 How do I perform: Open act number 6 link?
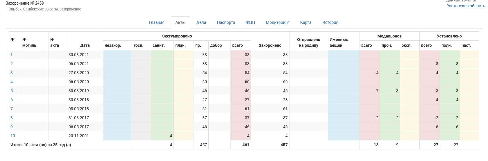pyautogui.click(x=12, y=100)
